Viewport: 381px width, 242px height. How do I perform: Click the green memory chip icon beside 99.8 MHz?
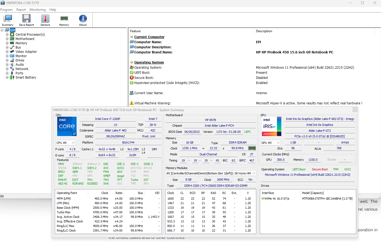[252, 148]
